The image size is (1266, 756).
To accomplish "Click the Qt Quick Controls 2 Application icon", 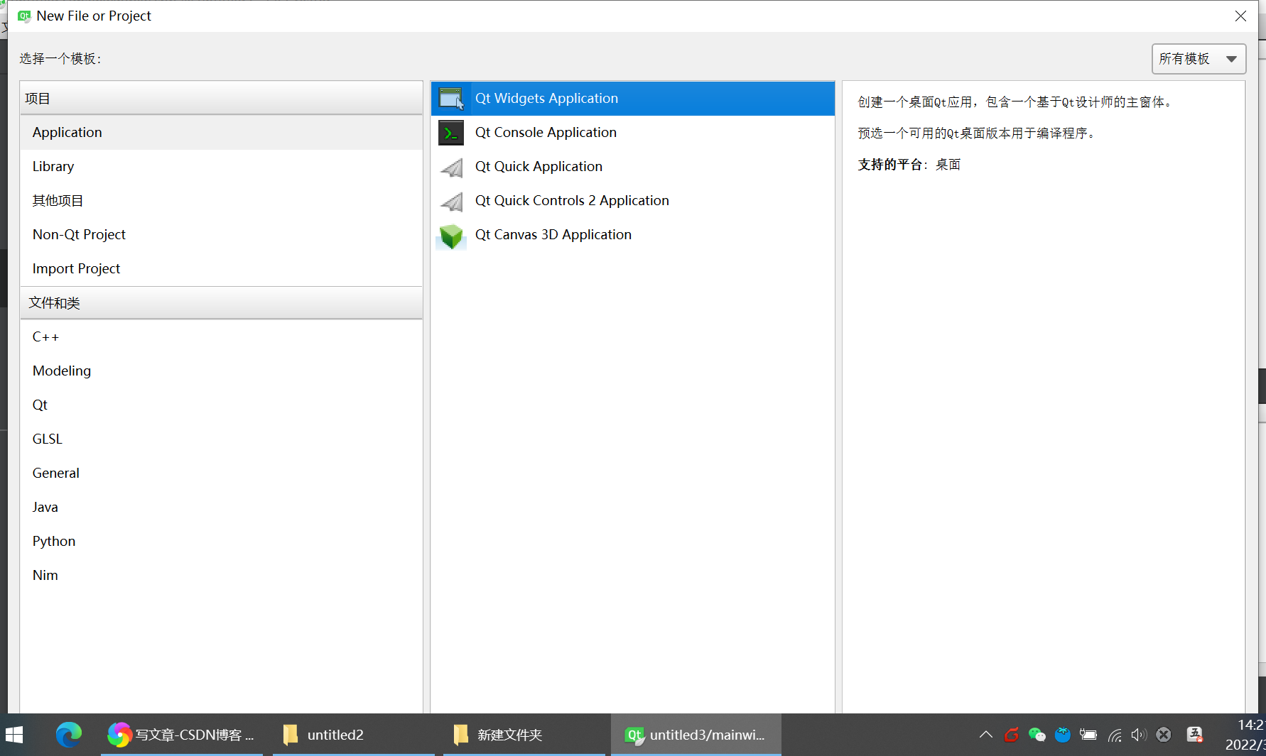I will coord(450,201).
